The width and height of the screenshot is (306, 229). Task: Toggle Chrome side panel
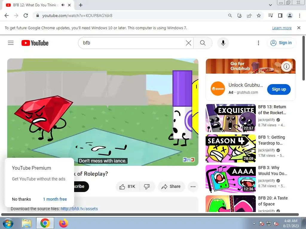280,16
